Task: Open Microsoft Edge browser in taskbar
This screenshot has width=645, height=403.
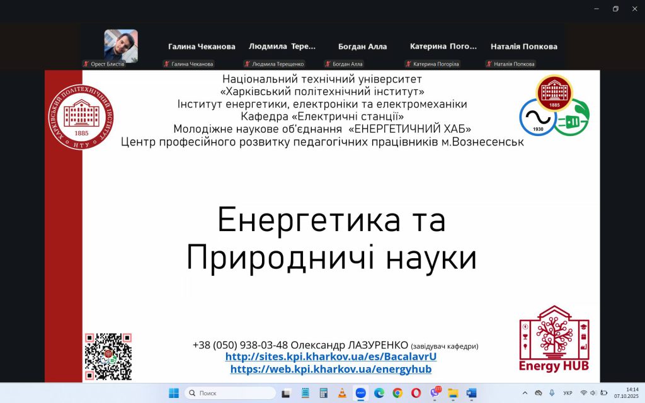Action: point(379,393)
